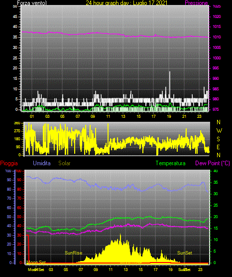Click wind direction axis value 270
Viewport: 232px width, 277px height.
tap(17, 131)
